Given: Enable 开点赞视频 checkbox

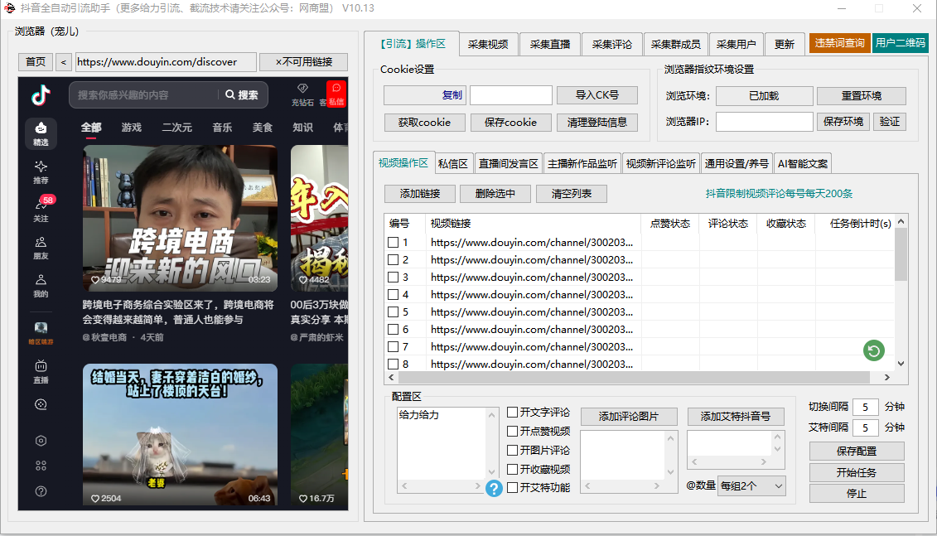Looking at the screenshot, I should tap(512, 432).
